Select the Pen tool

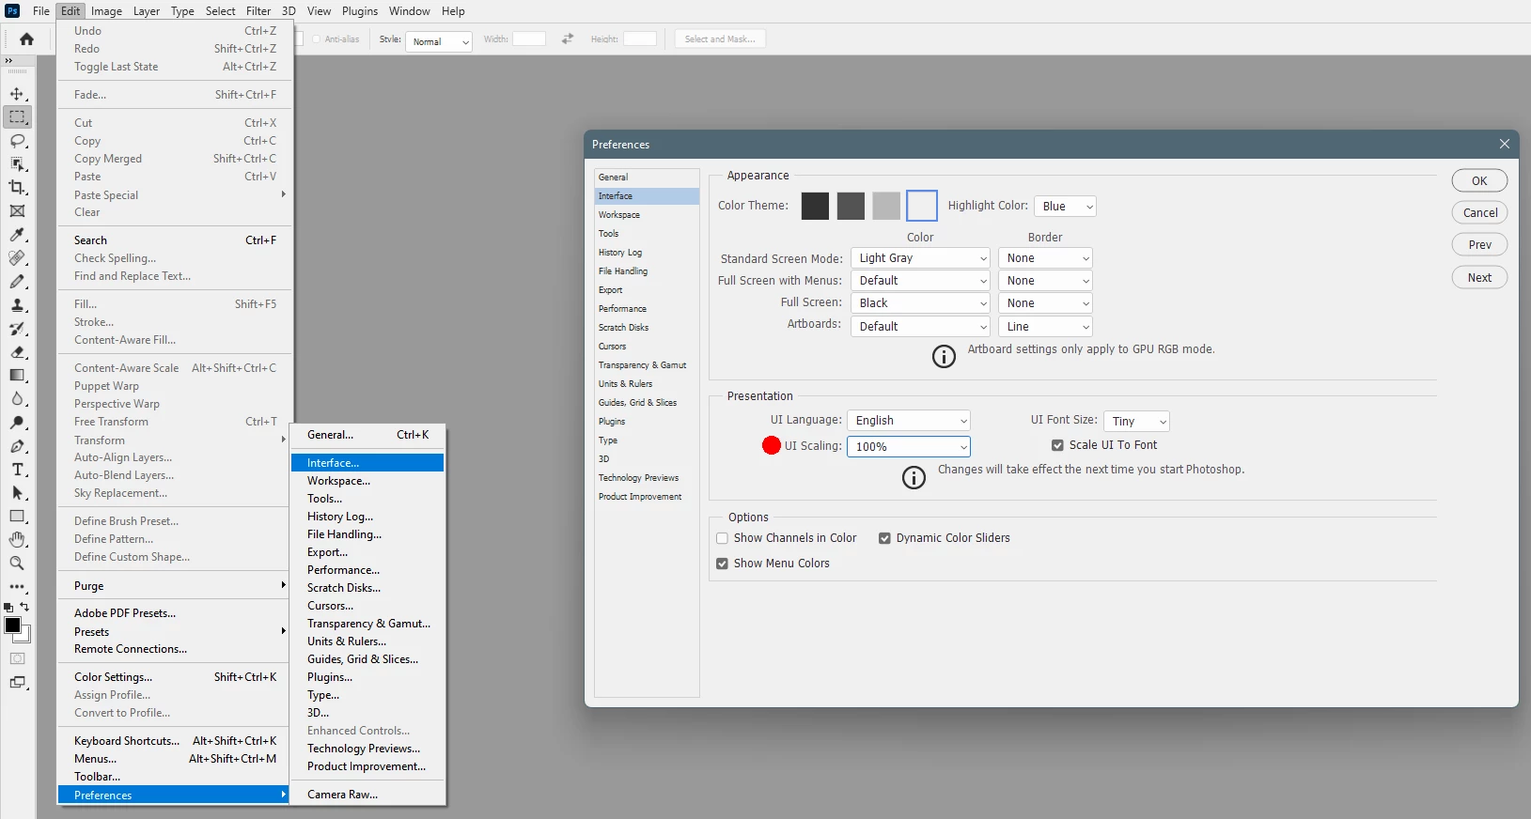17,446
